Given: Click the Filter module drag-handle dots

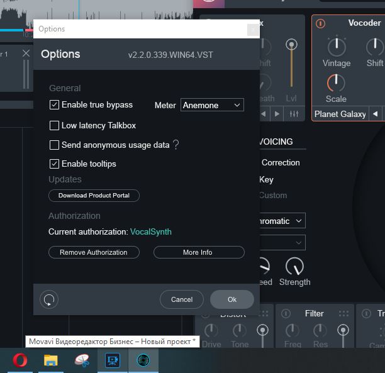Looking at the screenshot, I should [343, 313].
